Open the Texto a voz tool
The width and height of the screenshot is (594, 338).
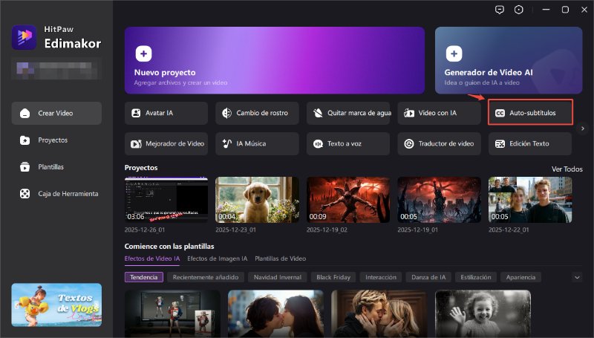(347, 143)
